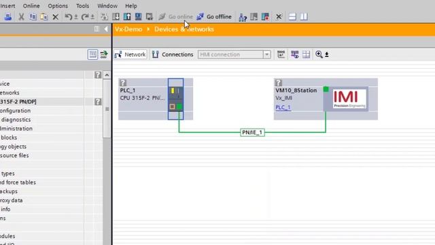Click the Copy icon in toolbar
The height and width of the screenshot is (245, 435).
[33, 16]
